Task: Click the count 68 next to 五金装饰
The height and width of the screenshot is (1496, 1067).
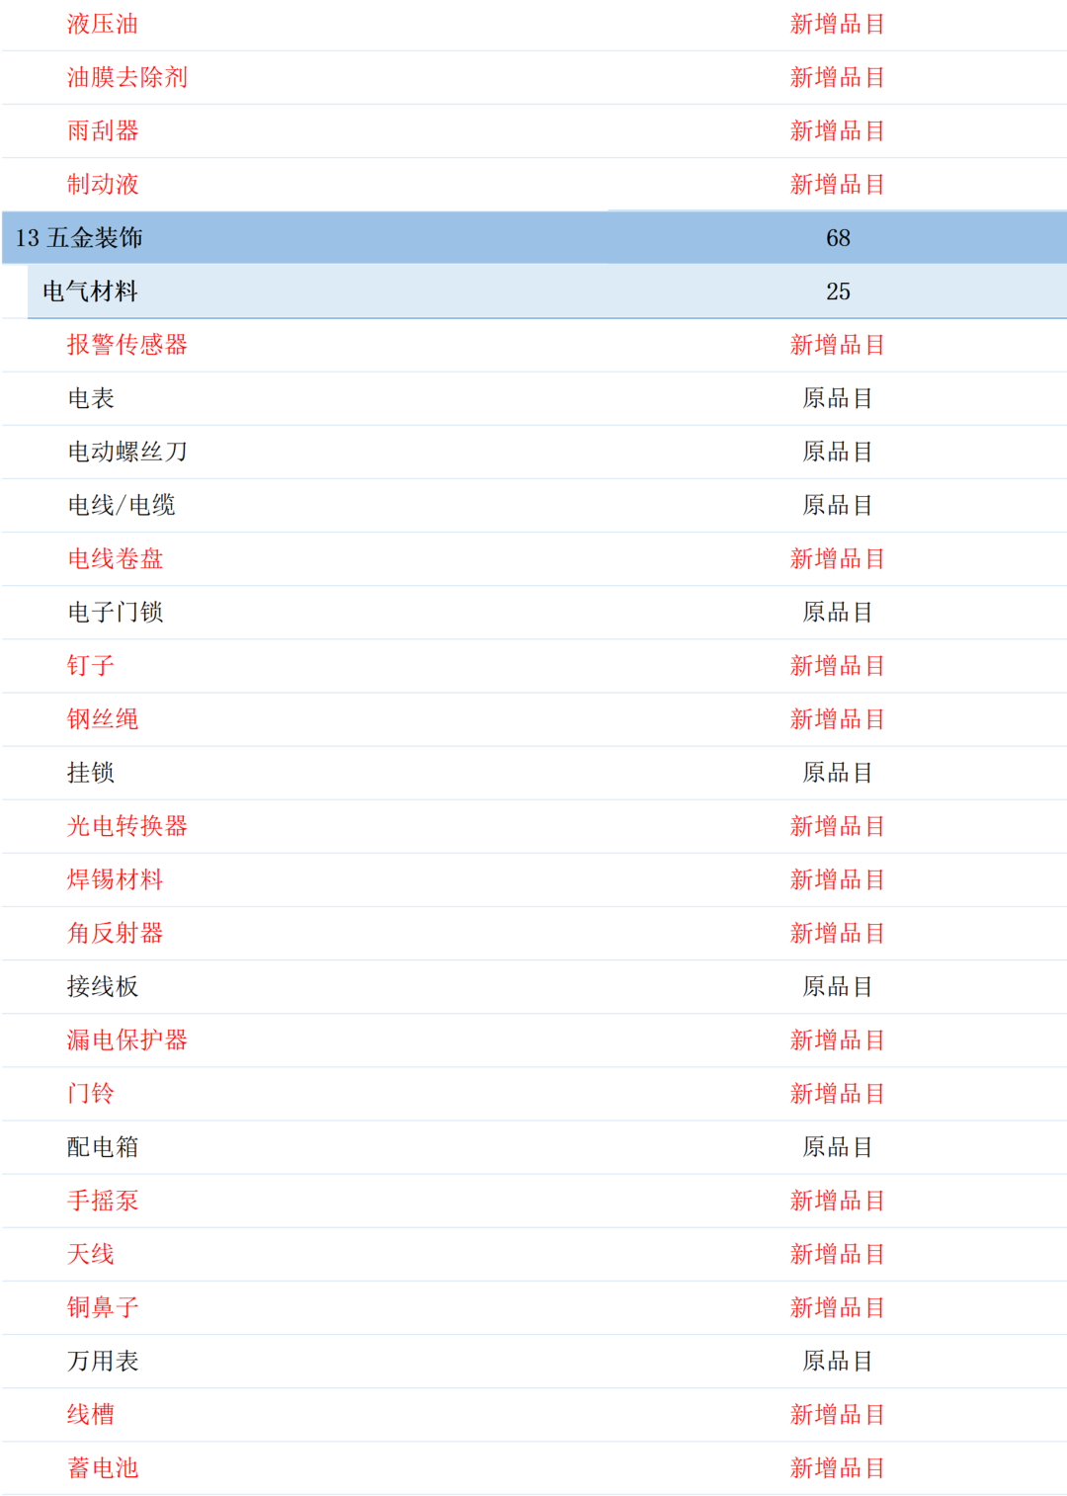Action: (x=839, y=238)
